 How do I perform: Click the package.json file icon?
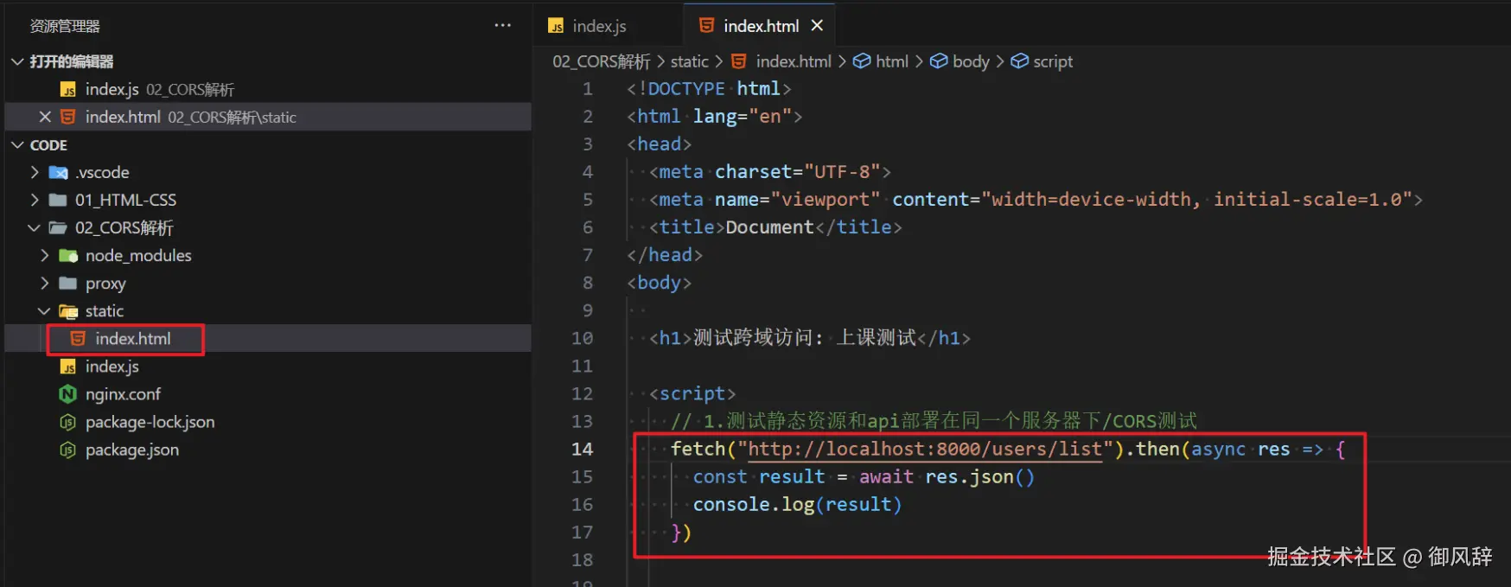pos(68,450)
